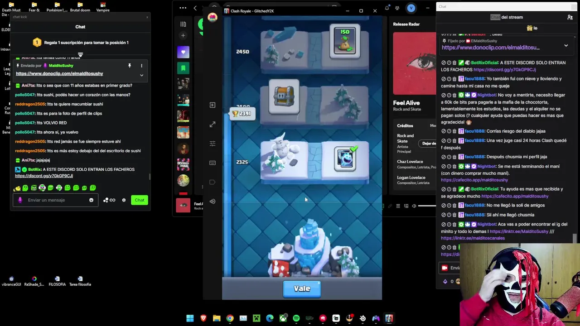580x326 pixels.
Task: Tap the 150 gold reward card
Action: 345,42
